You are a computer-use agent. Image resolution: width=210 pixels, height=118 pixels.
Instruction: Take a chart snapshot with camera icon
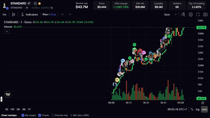[x=205, y=15]
